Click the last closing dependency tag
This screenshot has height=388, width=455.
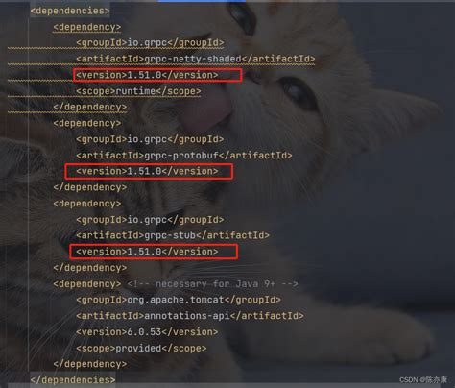click(90, 364)
